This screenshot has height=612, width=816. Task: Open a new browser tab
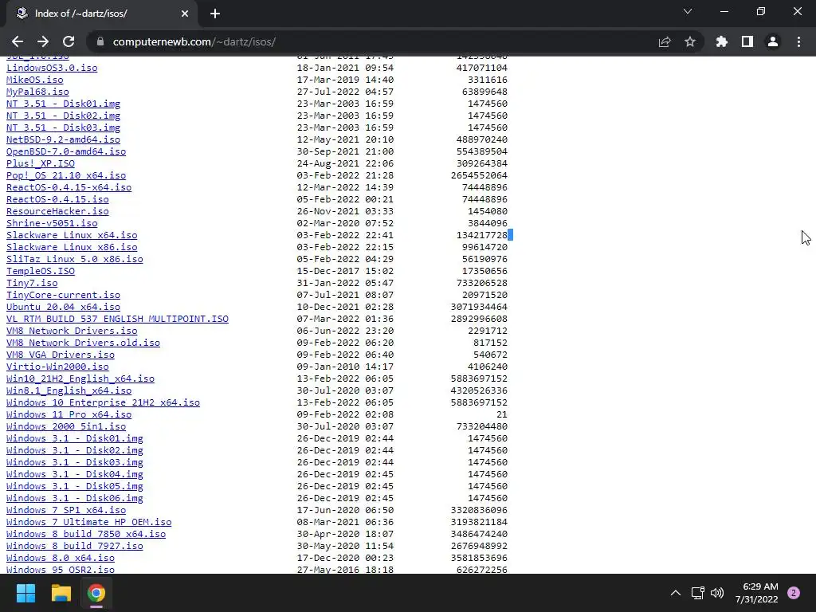coord(215,14)
